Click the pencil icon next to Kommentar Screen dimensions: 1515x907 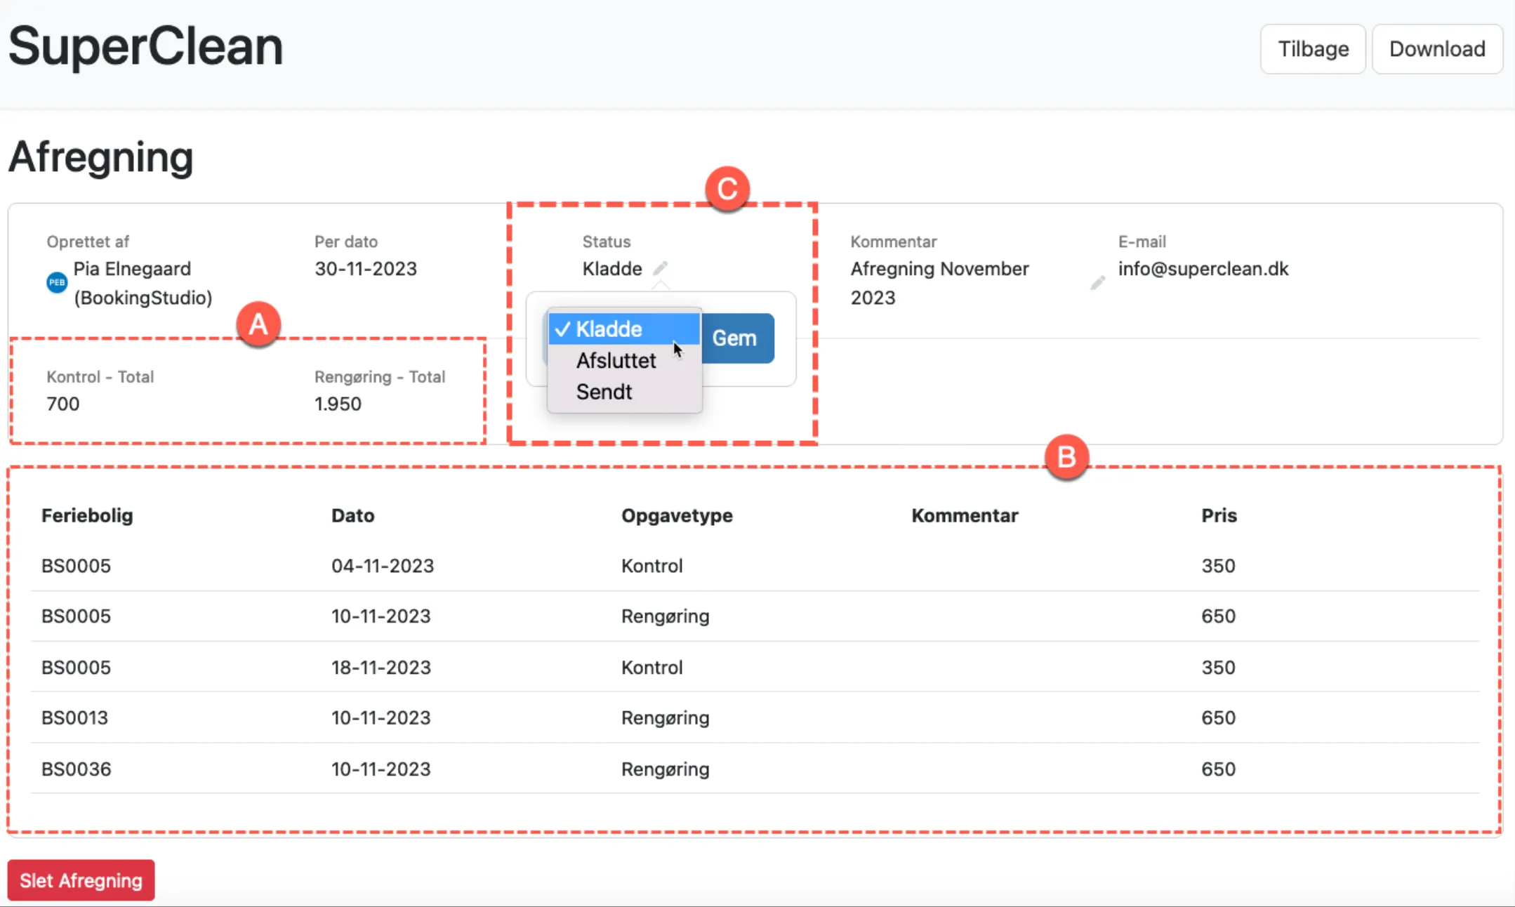click(x=1097, y=283)
